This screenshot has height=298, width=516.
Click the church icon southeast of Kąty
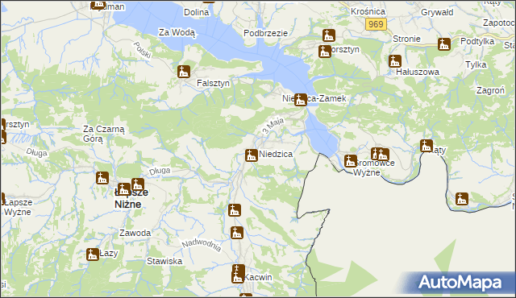[x=462, y=199]
